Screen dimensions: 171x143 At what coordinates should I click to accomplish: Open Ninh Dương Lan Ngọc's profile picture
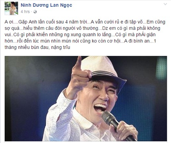[x=11, y=8]
